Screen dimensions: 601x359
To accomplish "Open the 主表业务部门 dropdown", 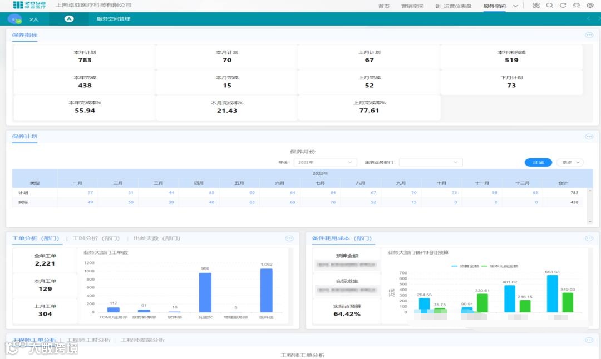I will click(431, 163).
